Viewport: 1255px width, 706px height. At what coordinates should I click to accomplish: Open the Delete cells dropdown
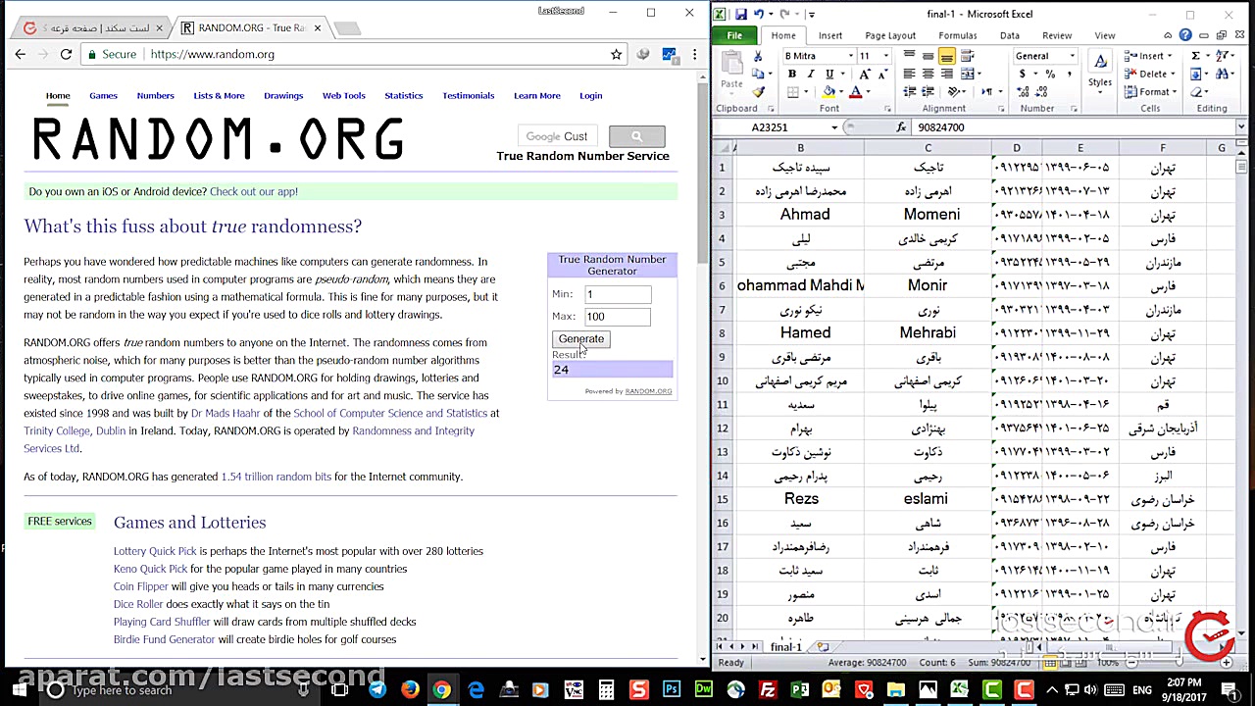coord(1173,75)
